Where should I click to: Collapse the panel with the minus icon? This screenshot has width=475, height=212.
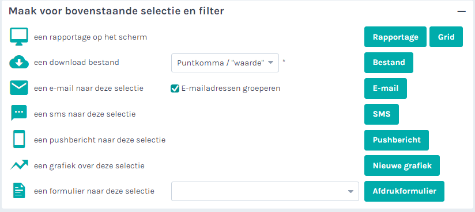461,11
